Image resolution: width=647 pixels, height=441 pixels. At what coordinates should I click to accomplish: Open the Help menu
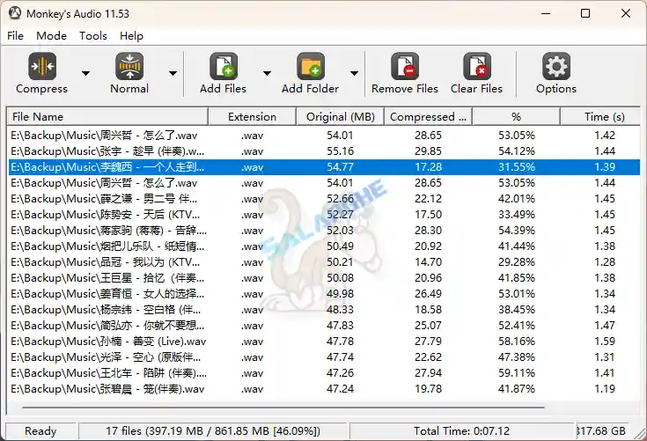pos(131,36)
